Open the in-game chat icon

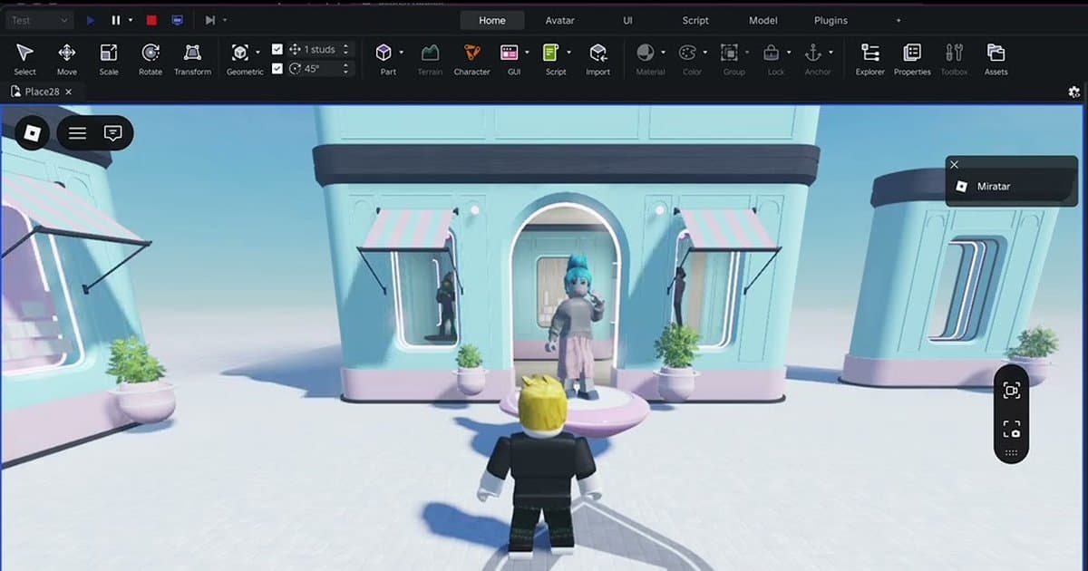point(113,133)
